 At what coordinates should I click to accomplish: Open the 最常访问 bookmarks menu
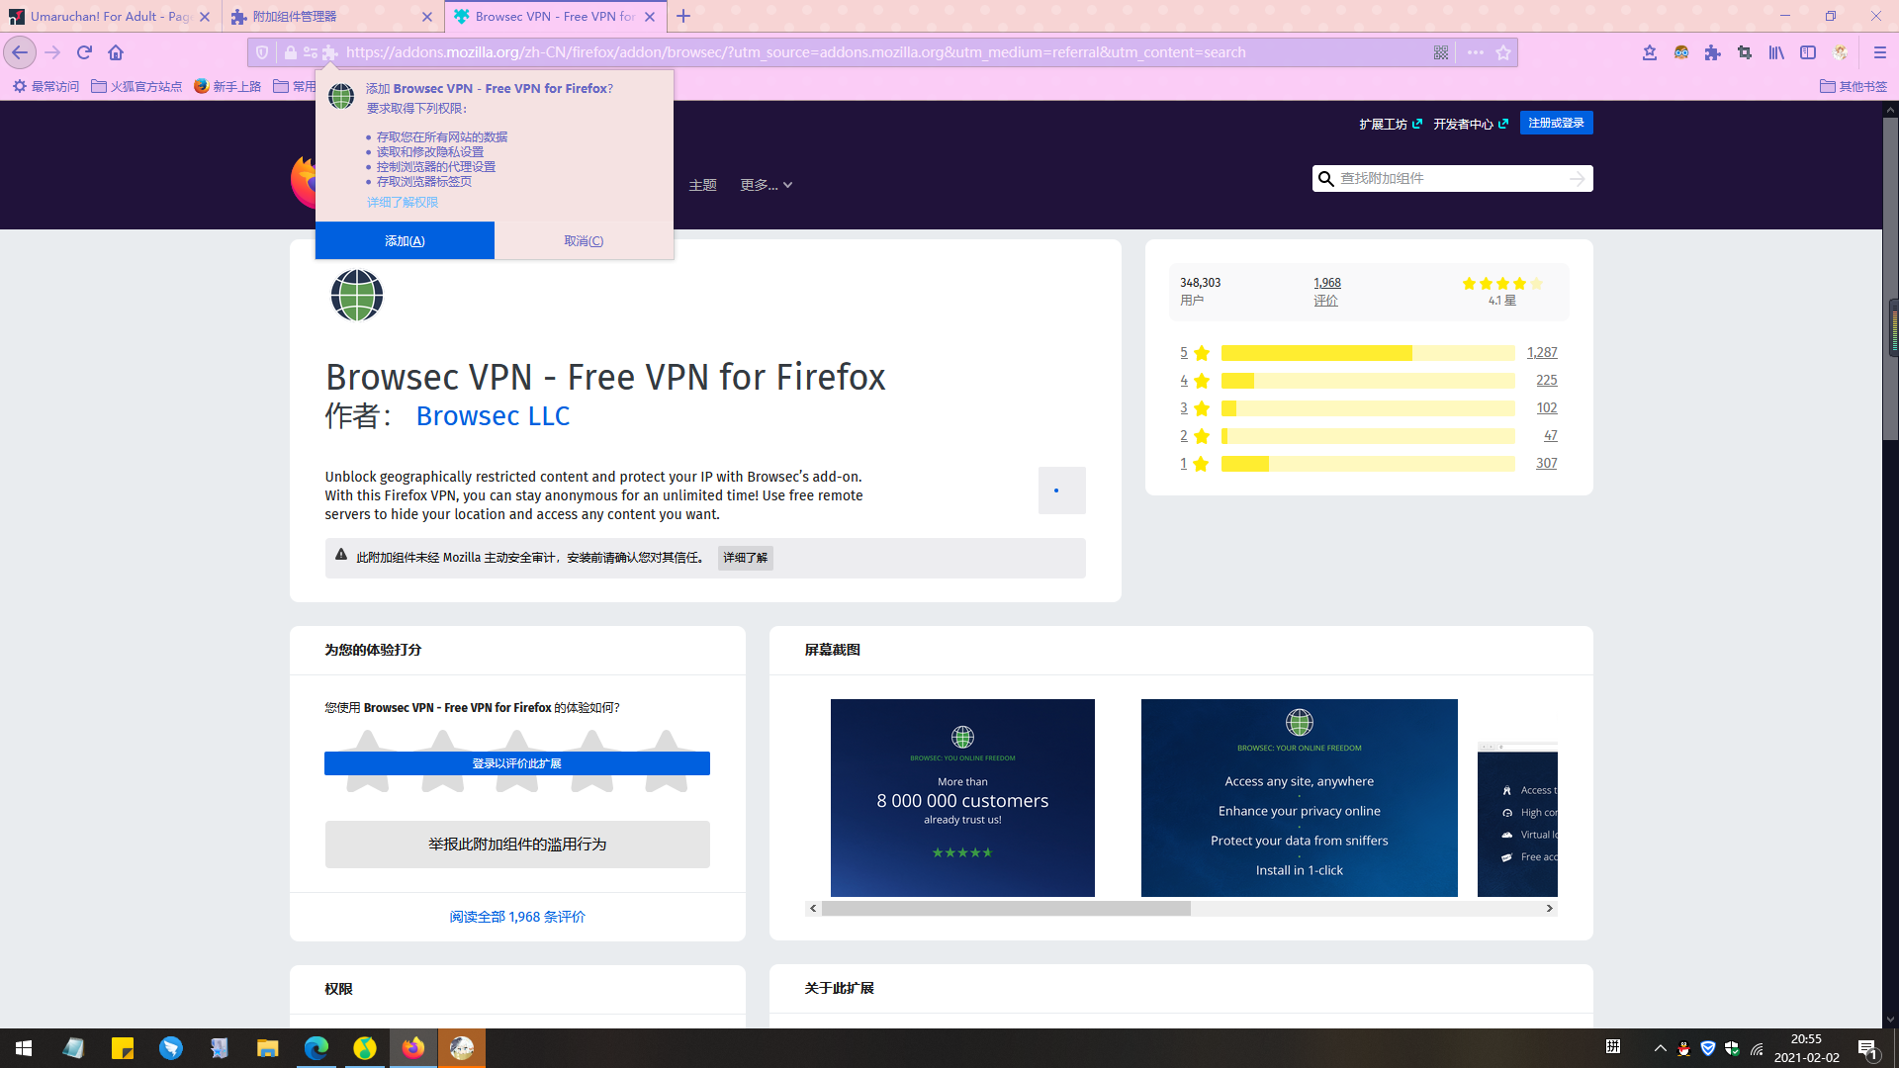(x=45, y=86)
